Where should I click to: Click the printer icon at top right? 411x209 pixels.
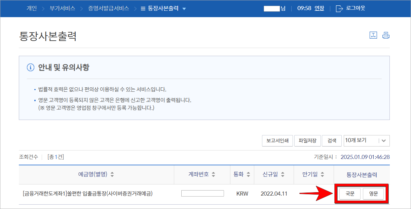pyautogui.click(x=386, y=35)
